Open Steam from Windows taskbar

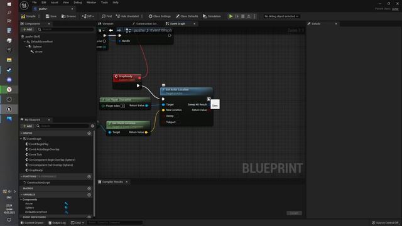[x=9, y=70]
